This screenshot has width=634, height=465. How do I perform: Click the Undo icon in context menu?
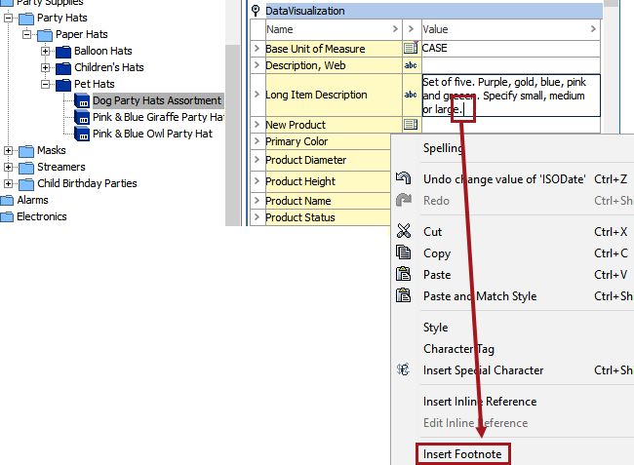(x=404, y=179)
